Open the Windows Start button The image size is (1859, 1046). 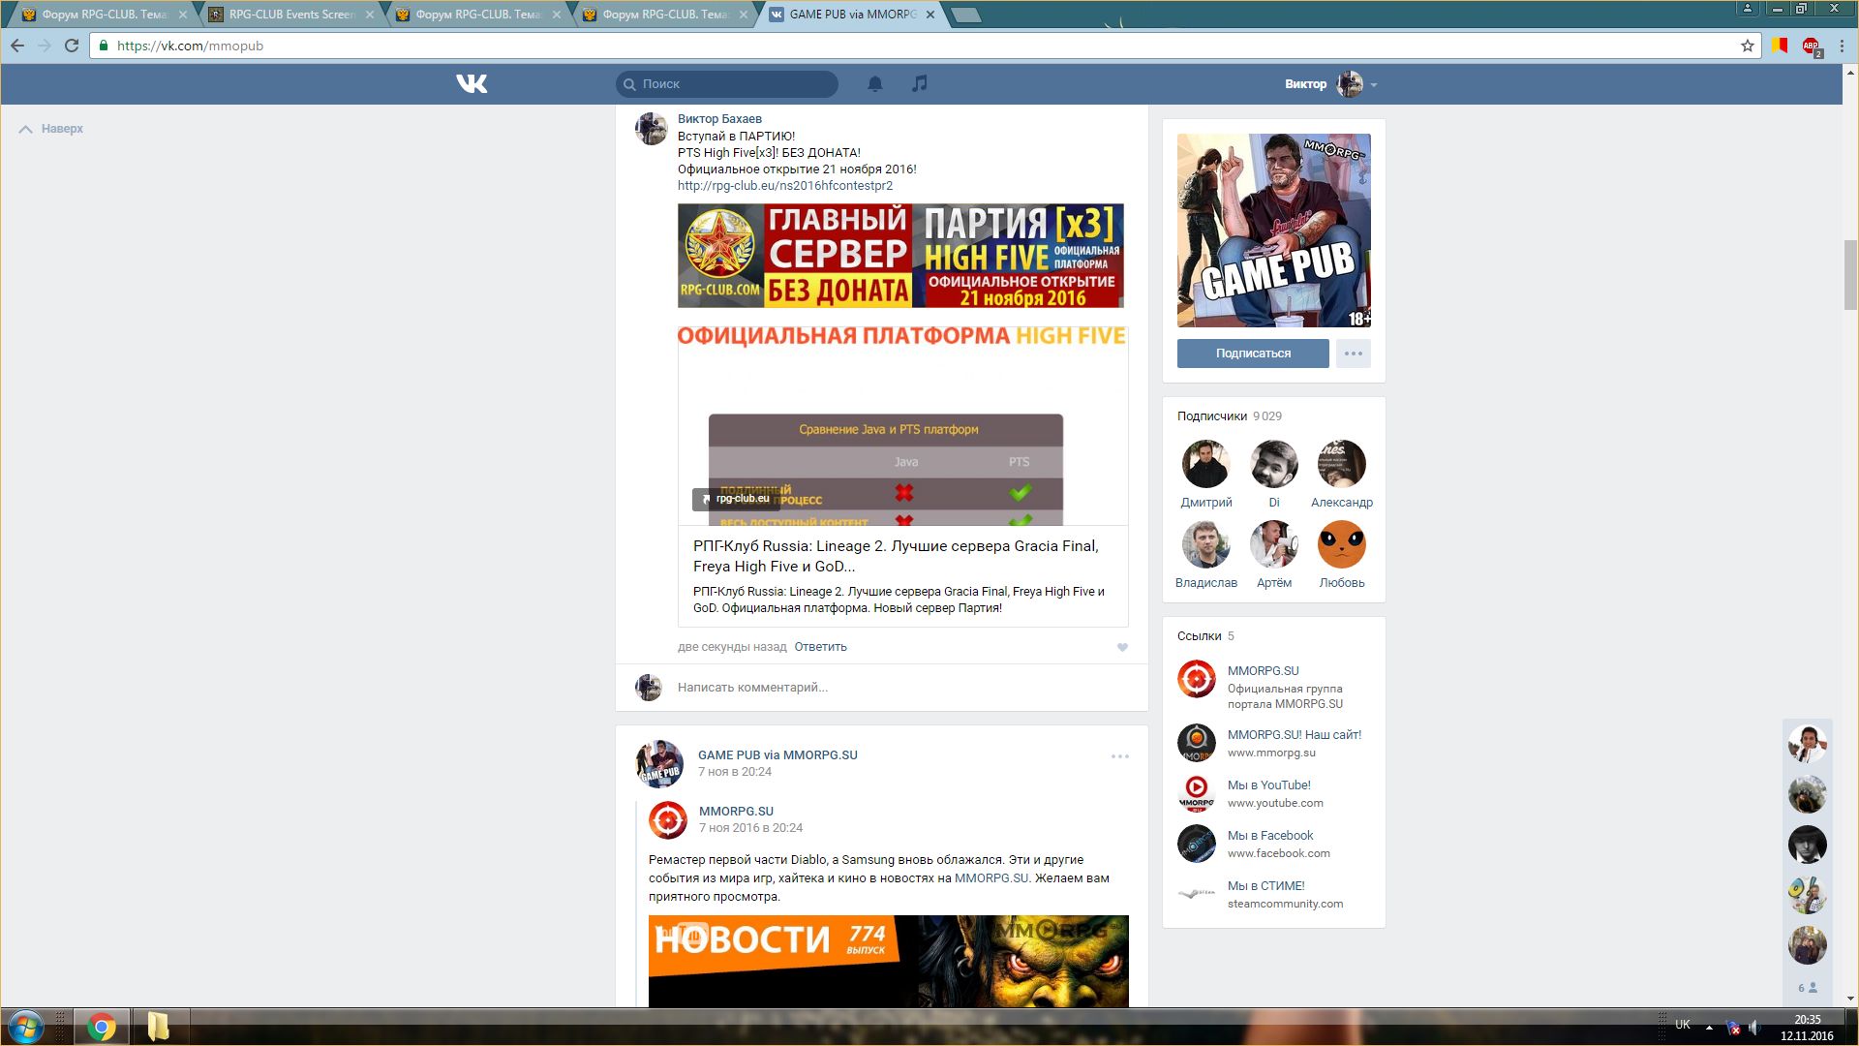click(26, 1027)
